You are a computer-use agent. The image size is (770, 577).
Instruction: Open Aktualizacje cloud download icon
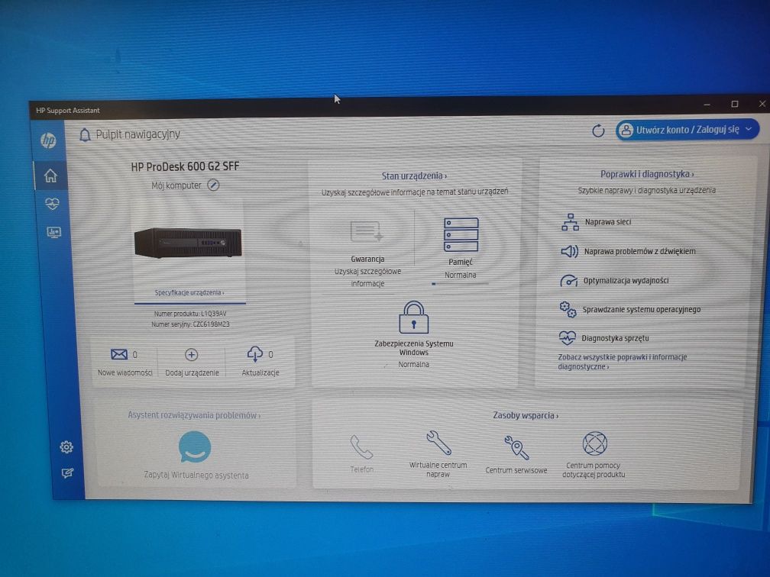click(255, 353)
